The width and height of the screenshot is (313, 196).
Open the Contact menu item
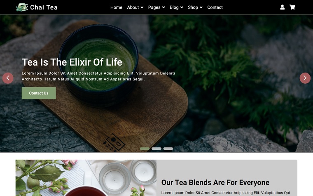215,7
